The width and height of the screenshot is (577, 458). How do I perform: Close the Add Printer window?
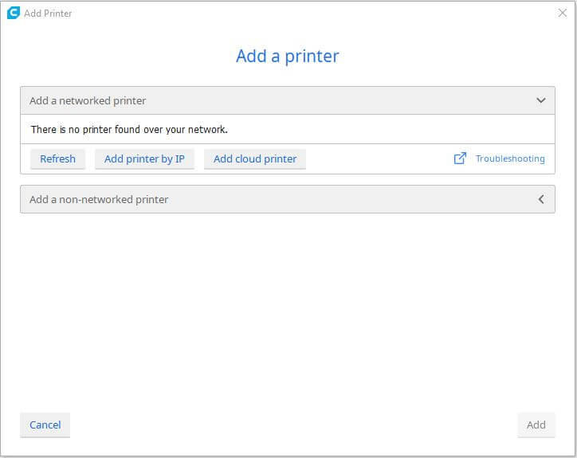562,14
